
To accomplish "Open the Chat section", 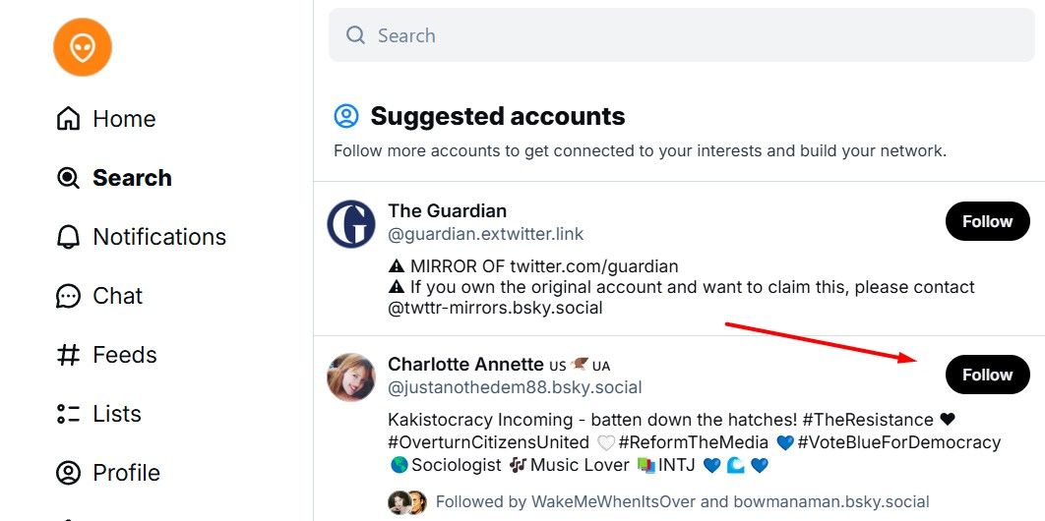I will (117, 296).
